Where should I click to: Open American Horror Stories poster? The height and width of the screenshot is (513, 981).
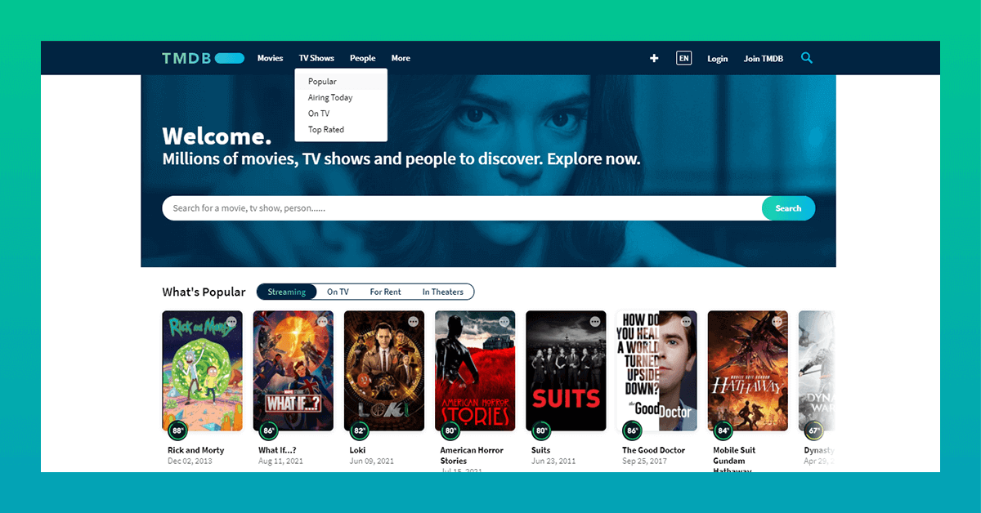tap(475, 370)
